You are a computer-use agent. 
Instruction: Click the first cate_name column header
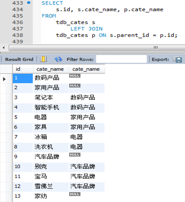tap(51, 69)
